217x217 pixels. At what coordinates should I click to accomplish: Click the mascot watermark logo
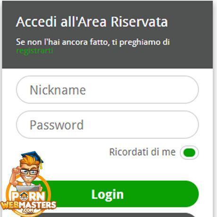pos(28,184)
